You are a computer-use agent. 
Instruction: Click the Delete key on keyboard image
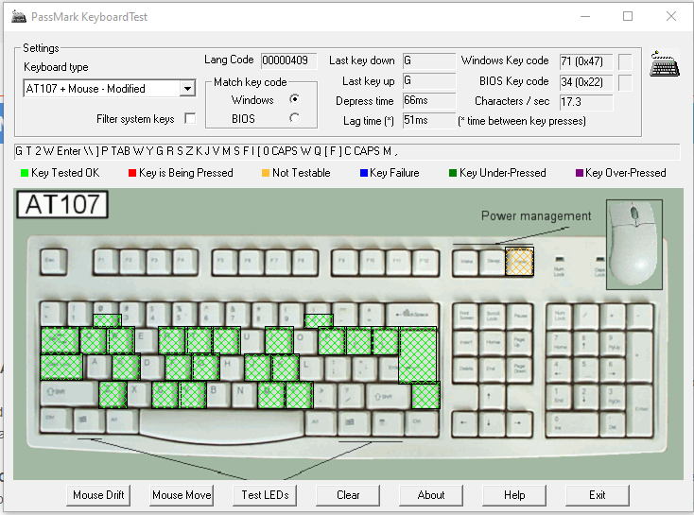[465, 369]
